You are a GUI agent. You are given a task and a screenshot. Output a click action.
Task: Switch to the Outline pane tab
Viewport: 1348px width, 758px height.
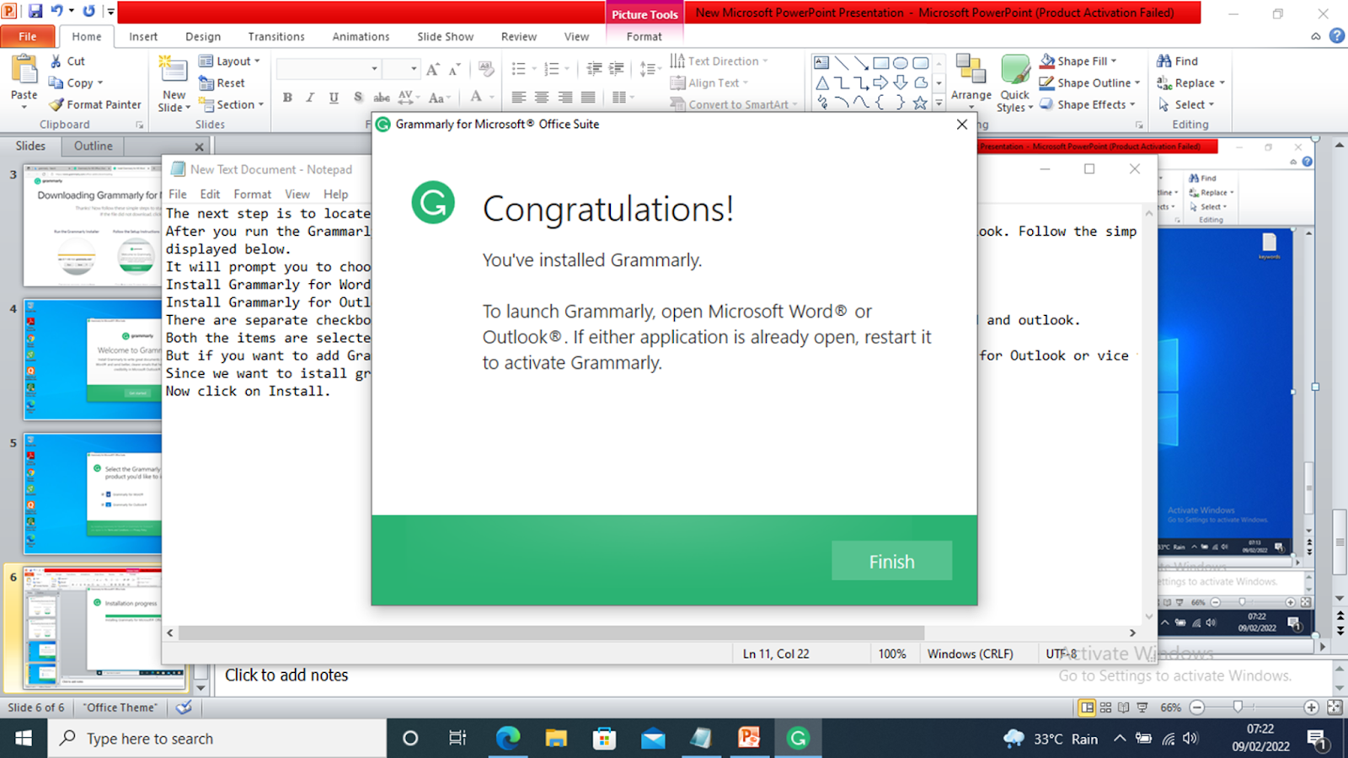[93, 146]
